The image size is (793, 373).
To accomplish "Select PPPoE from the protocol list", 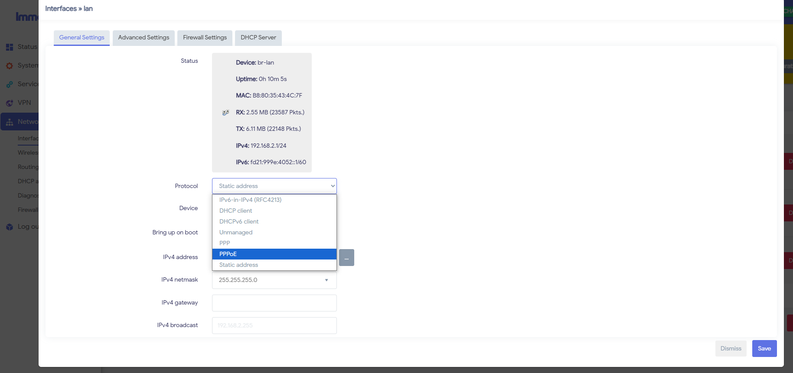I will click(x=274, y=254).
